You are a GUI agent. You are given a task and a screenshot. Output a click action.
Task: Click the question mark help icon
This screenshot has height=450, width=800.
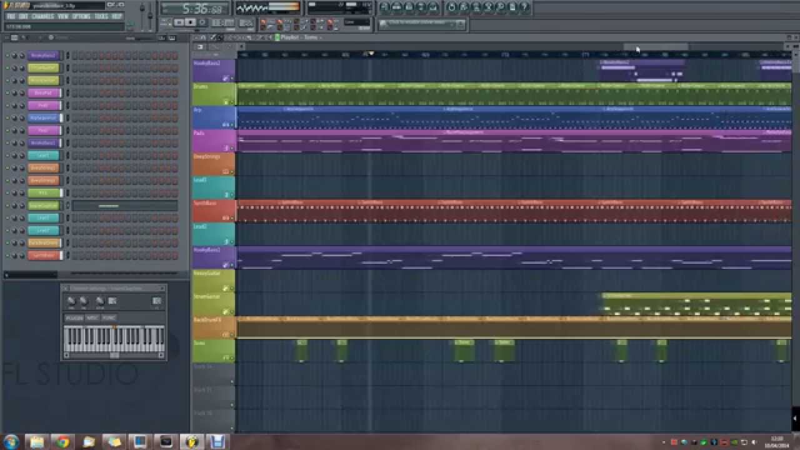(x=524, y=7)
